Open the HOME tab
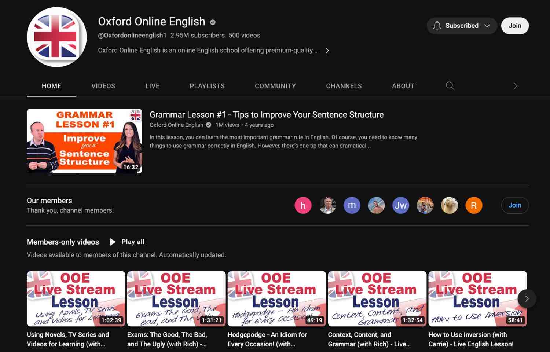This screenshot has width=550, height=352. (51, 86)
